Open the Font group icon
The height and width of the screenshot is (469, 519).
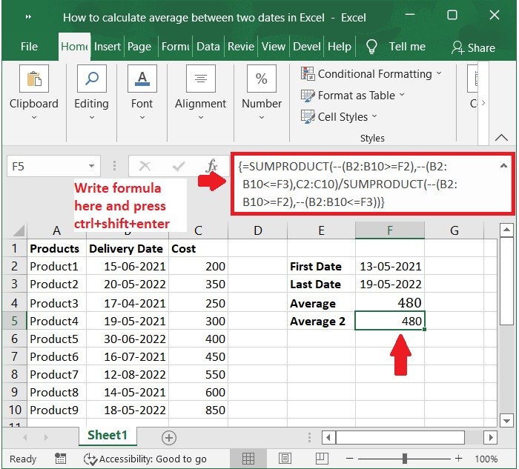[142, 79]
